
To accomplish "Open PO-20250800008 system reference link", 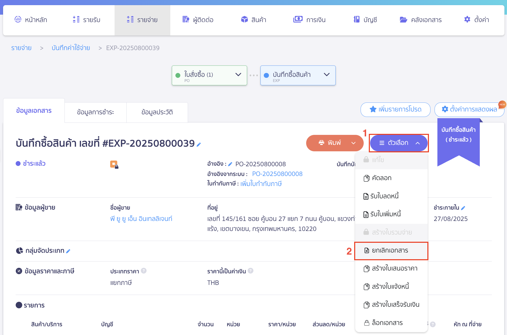I will [277, 174].
